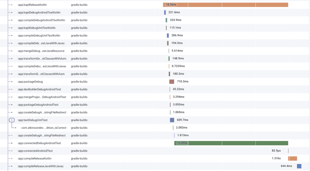
Task: Click gradle-builds service in the :app:kaptDebugAndroidTestKotlin row
Action: pyautogui.click(x=79, y=12)
